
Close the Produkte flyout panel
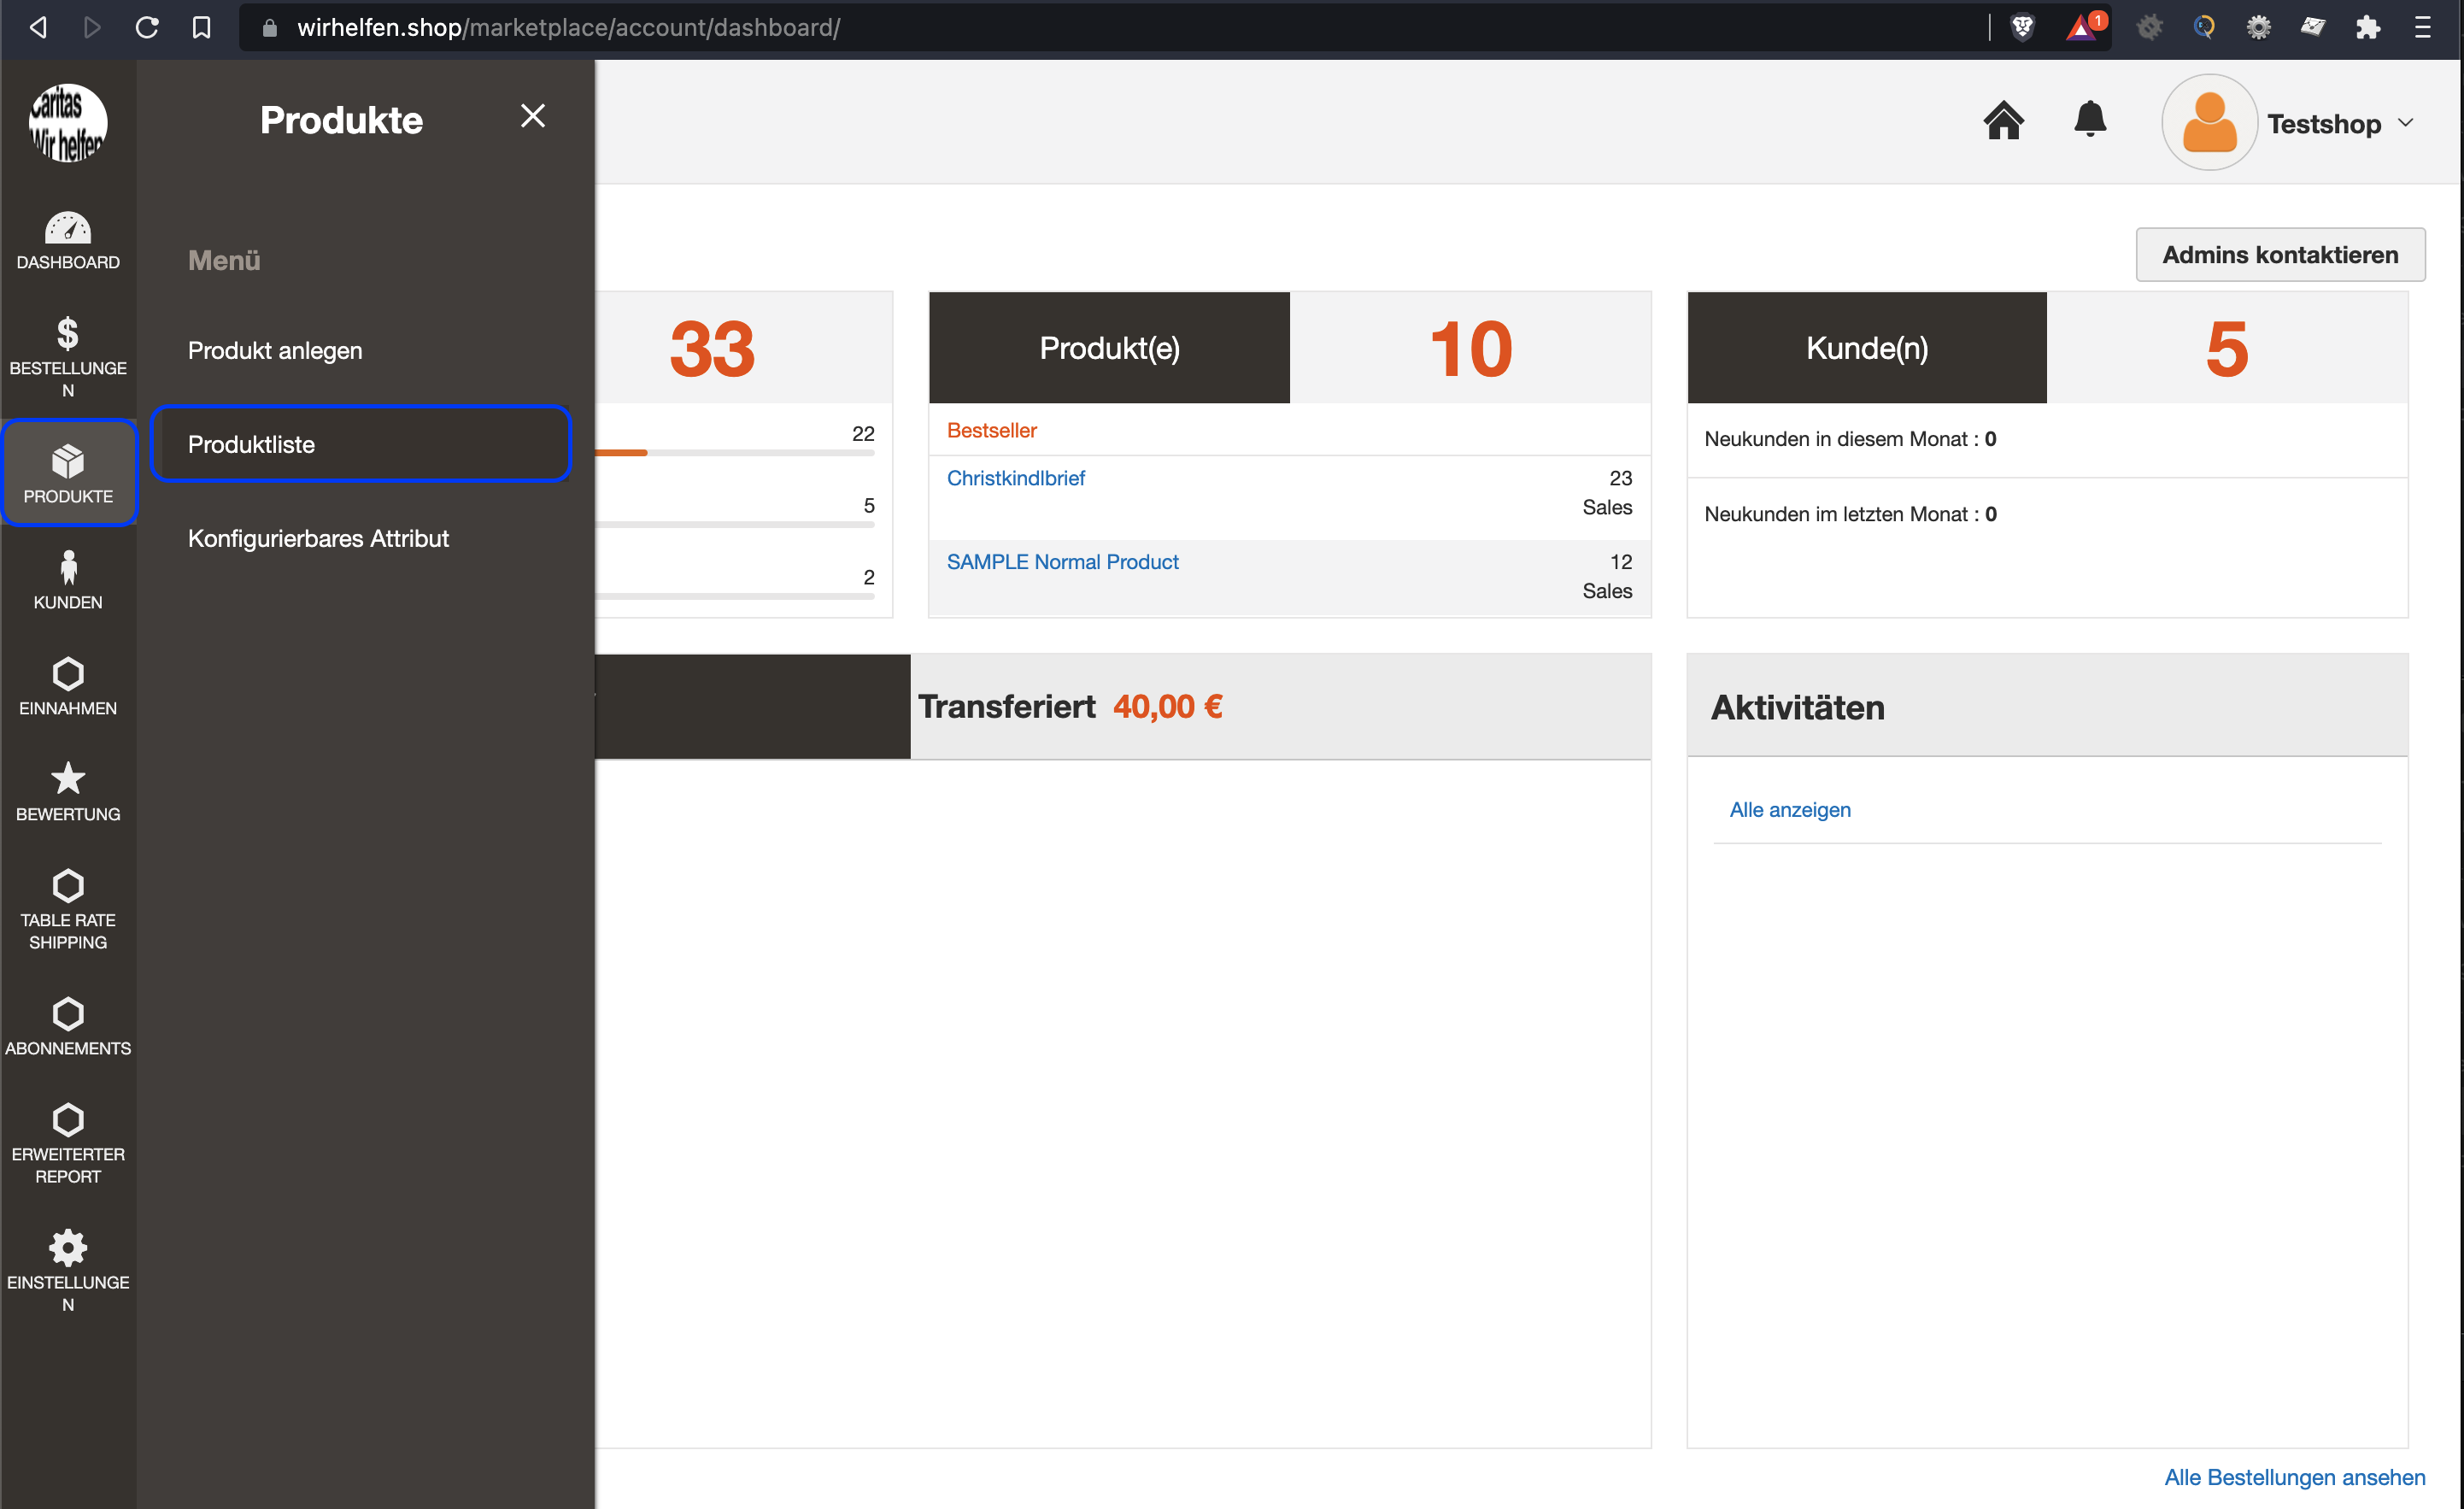tap(533, 116)
